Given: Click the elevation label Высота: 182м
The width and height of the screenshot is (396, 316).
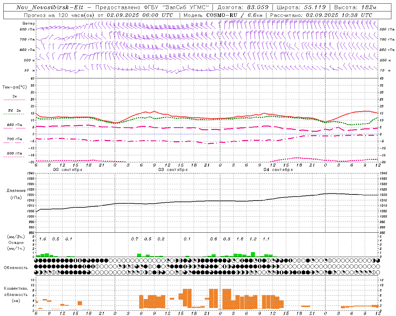Looking at the screenshot, I should click(x=355, y=7).
